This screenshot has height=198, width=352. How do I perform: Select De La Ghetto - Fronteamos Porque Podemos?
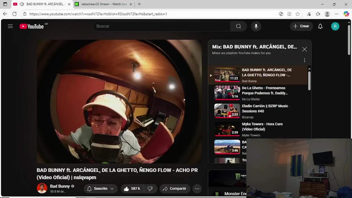tap(265, 90)
